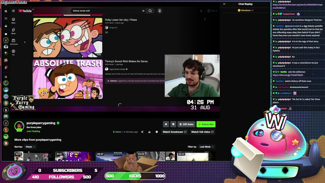Open the ABSOLUTE TRASH video thumbnail
Image resolution: width=325 pixels, height=183 pixels.
click(x=68, y=79)
